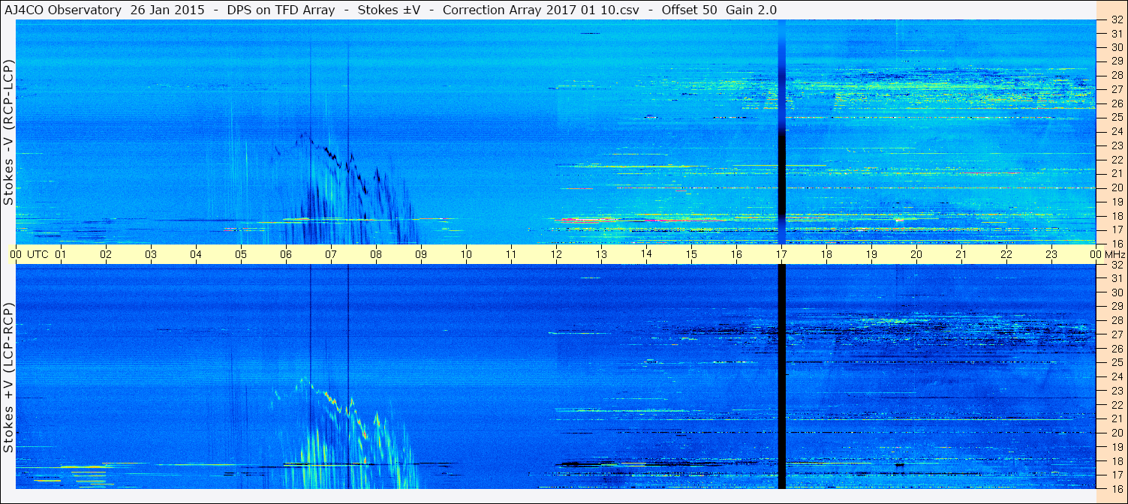Click the 20 MHz tick of Stokes -V panel

(1116, 187)
